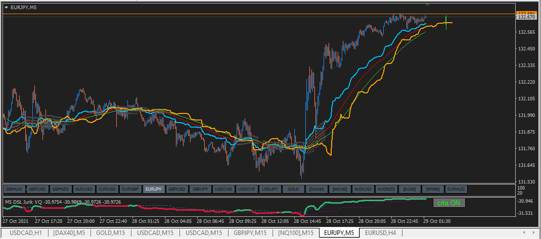
Task: Switch chart to AUDNZD symbol button
Action: (386, 189)
